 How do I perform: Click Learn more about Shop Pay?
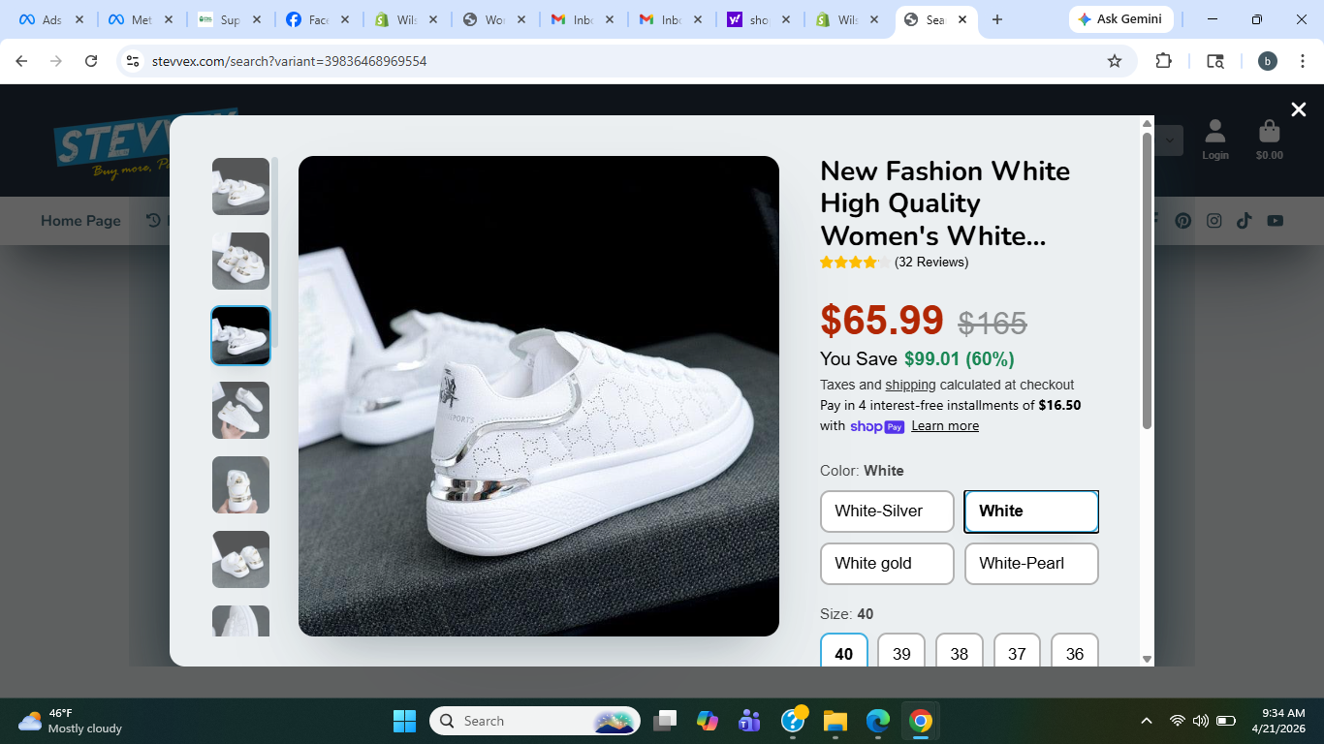945,426
